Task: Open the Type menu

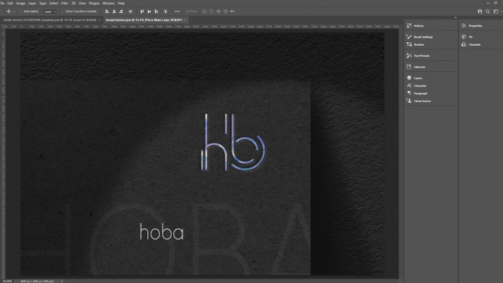Action: click(x=43, y=3)
